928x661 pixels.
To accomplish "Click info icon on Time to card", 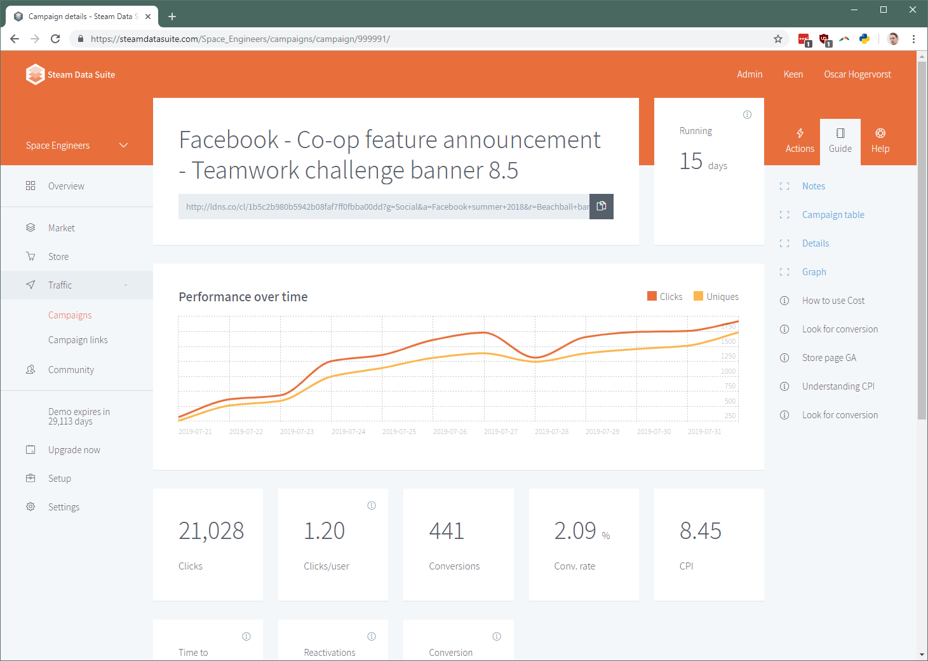I will point(246,637).
